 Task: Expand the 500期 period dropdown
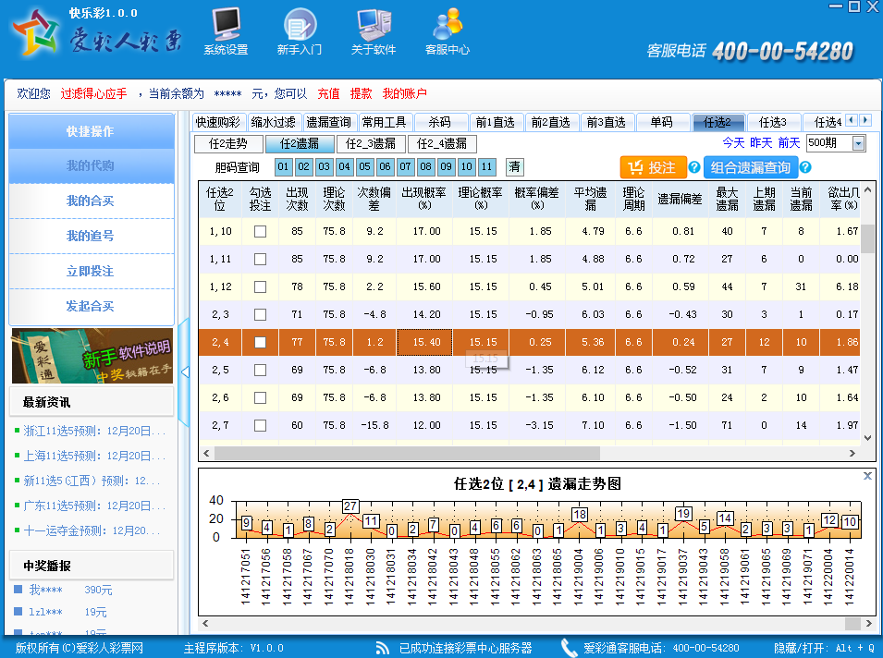click(859, 144)
